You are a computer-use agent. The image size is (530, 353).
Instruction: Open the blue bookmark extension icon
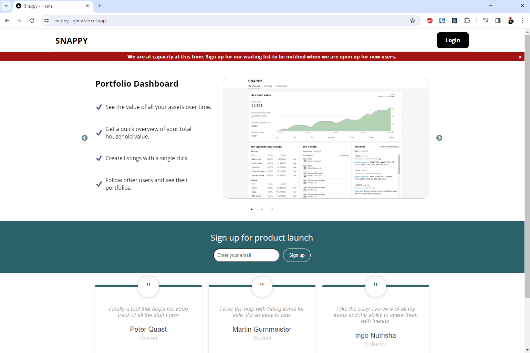[442, 21]
